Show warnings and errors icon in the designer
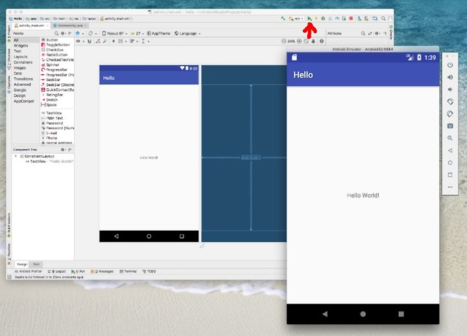Image resolution: width=467 pixels, height=336 pixels. pos(322,41)
